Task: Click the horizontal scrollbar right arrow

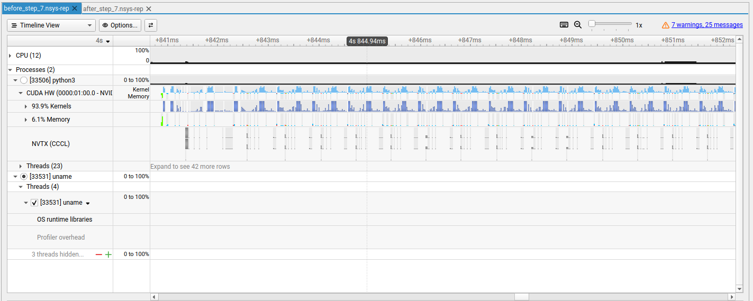Action: pos(732,297)
